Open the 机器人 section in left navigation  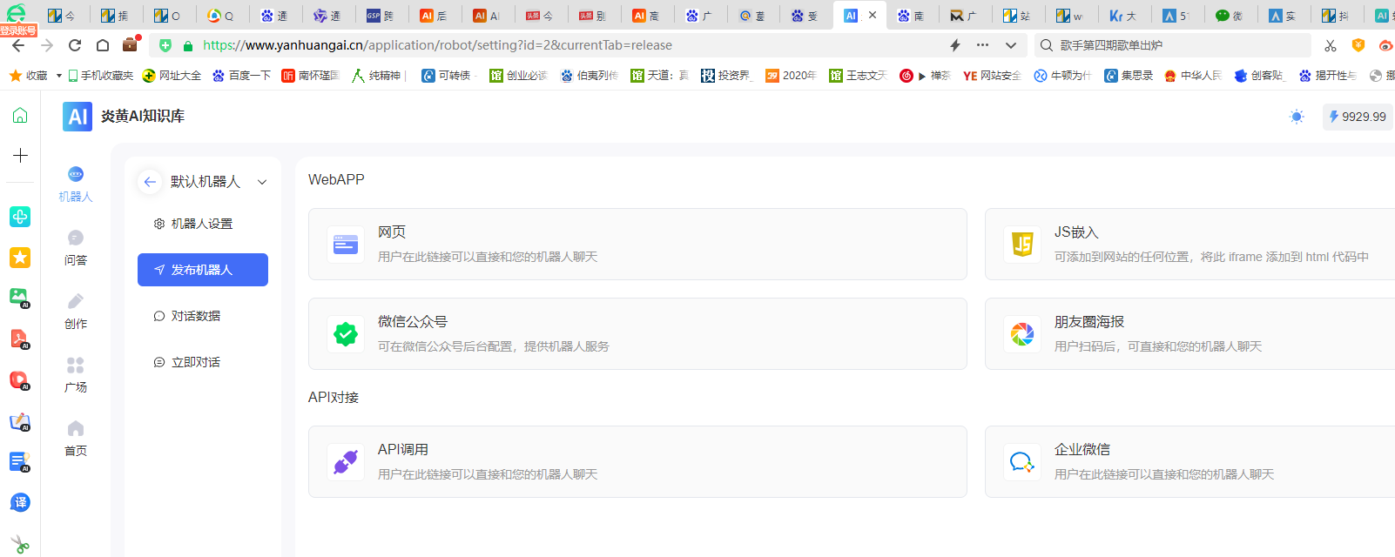point(76,185)
